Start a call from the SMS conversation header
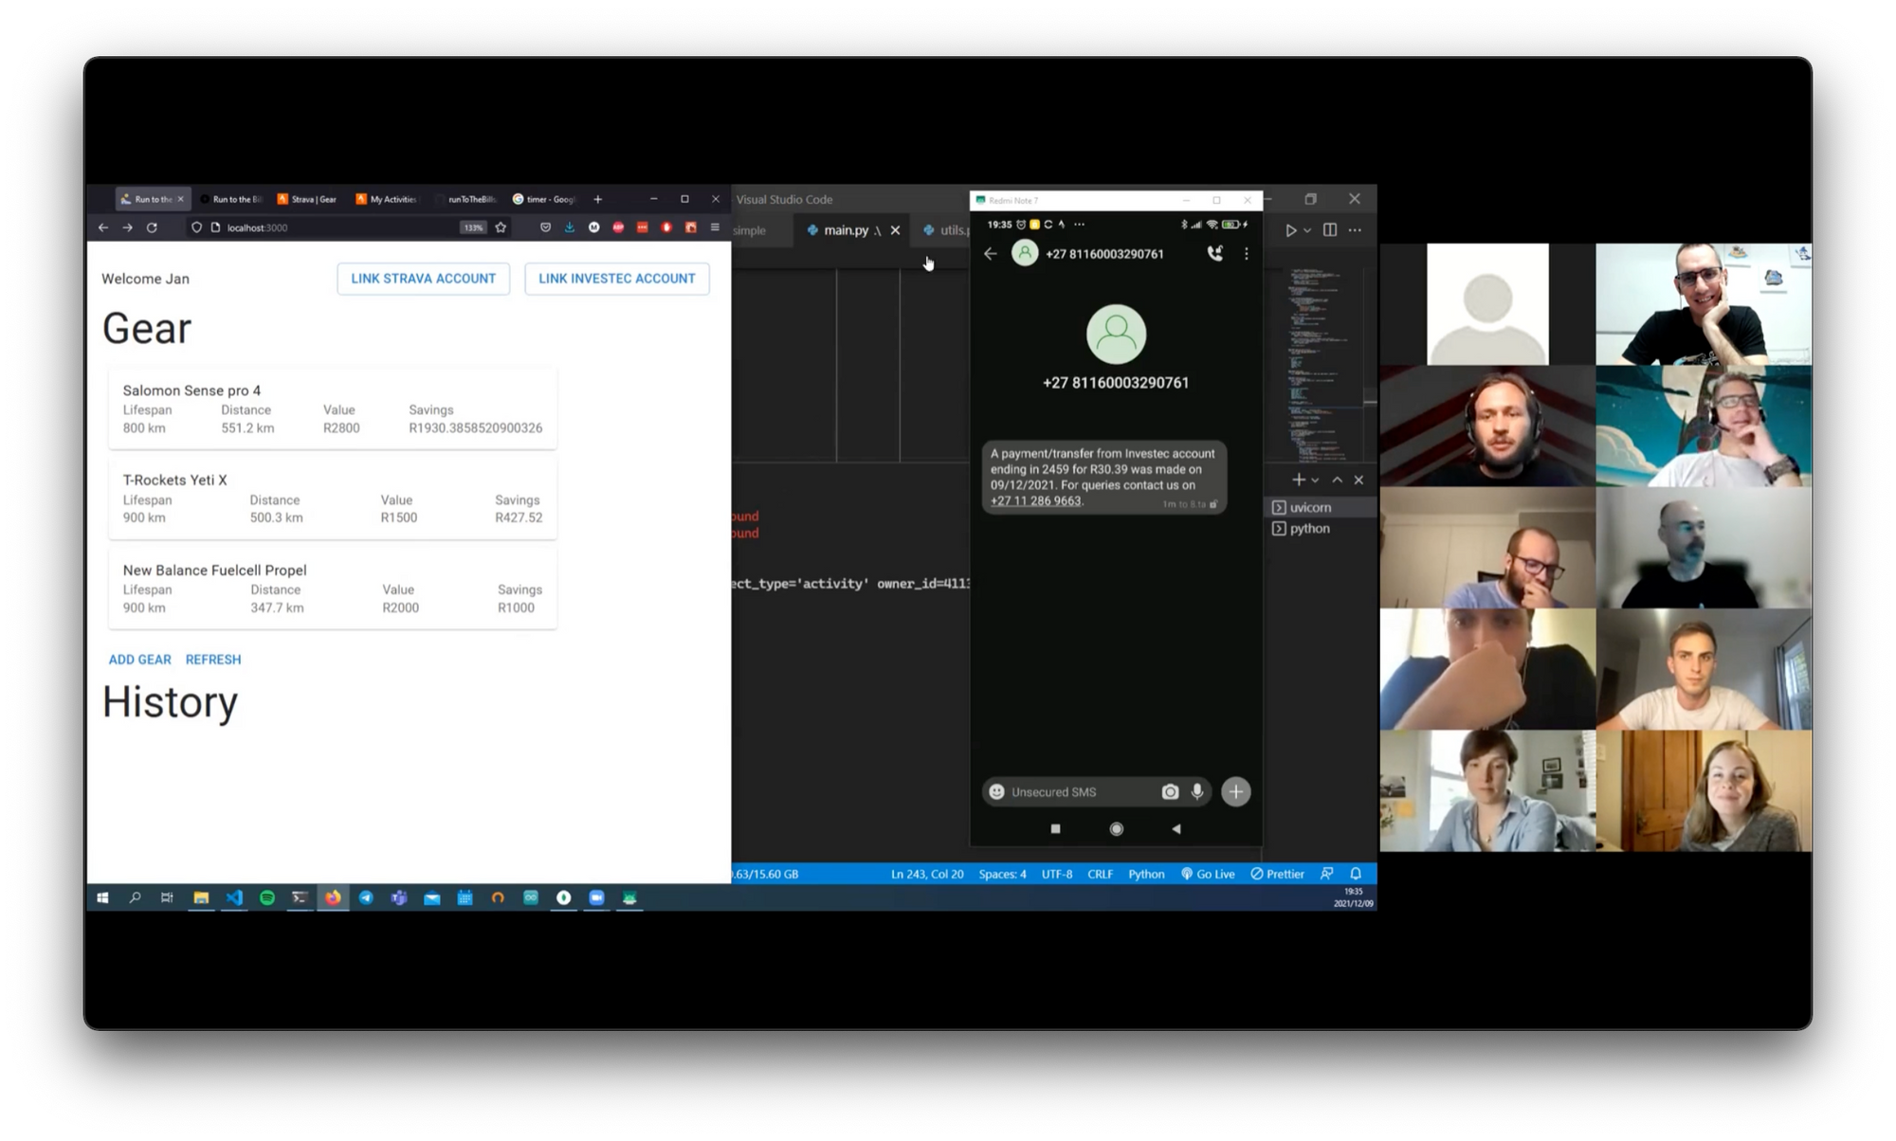This screenshot has width=1896, height=1141. pyautogui.click(x=1216, y=253)
